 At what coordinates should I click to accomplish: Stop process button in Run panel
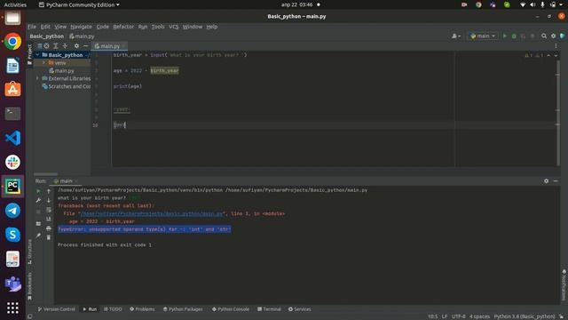click(x=38, y=212)
